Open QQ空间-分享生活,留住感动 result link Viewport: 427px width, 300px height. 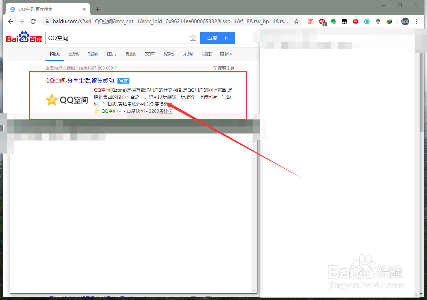(x=80, y=80)
